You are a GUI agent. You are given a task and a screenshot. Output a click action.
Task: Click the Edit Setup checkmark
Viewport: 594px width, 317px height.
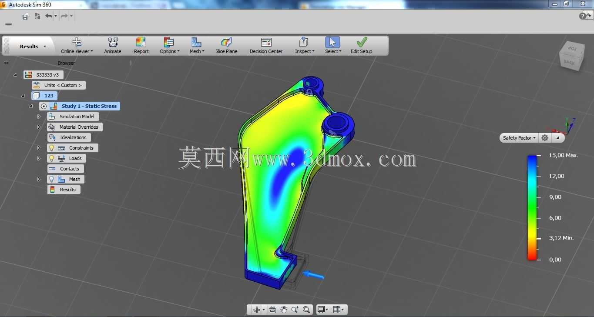click(x=362, y=42)
